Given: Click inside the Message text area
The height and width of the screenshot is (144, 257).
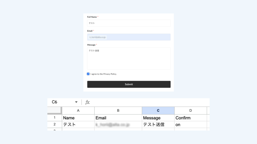Looking at the screenshot, I should 129,58.
